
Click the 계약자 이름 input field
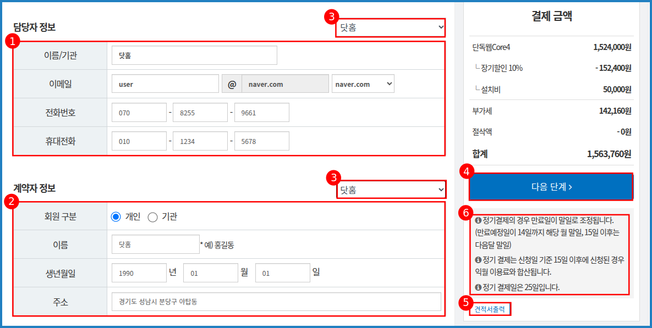pos(155,244)
